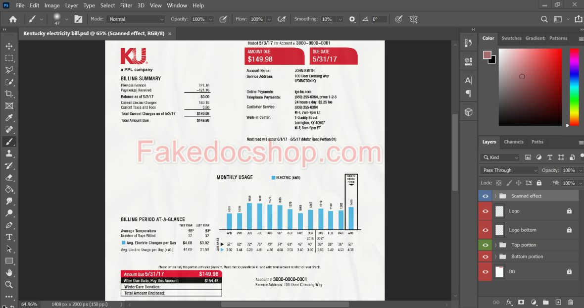The image size is (584, 308).
Task: Pick a color in the color field
Action: pos(531,87)
